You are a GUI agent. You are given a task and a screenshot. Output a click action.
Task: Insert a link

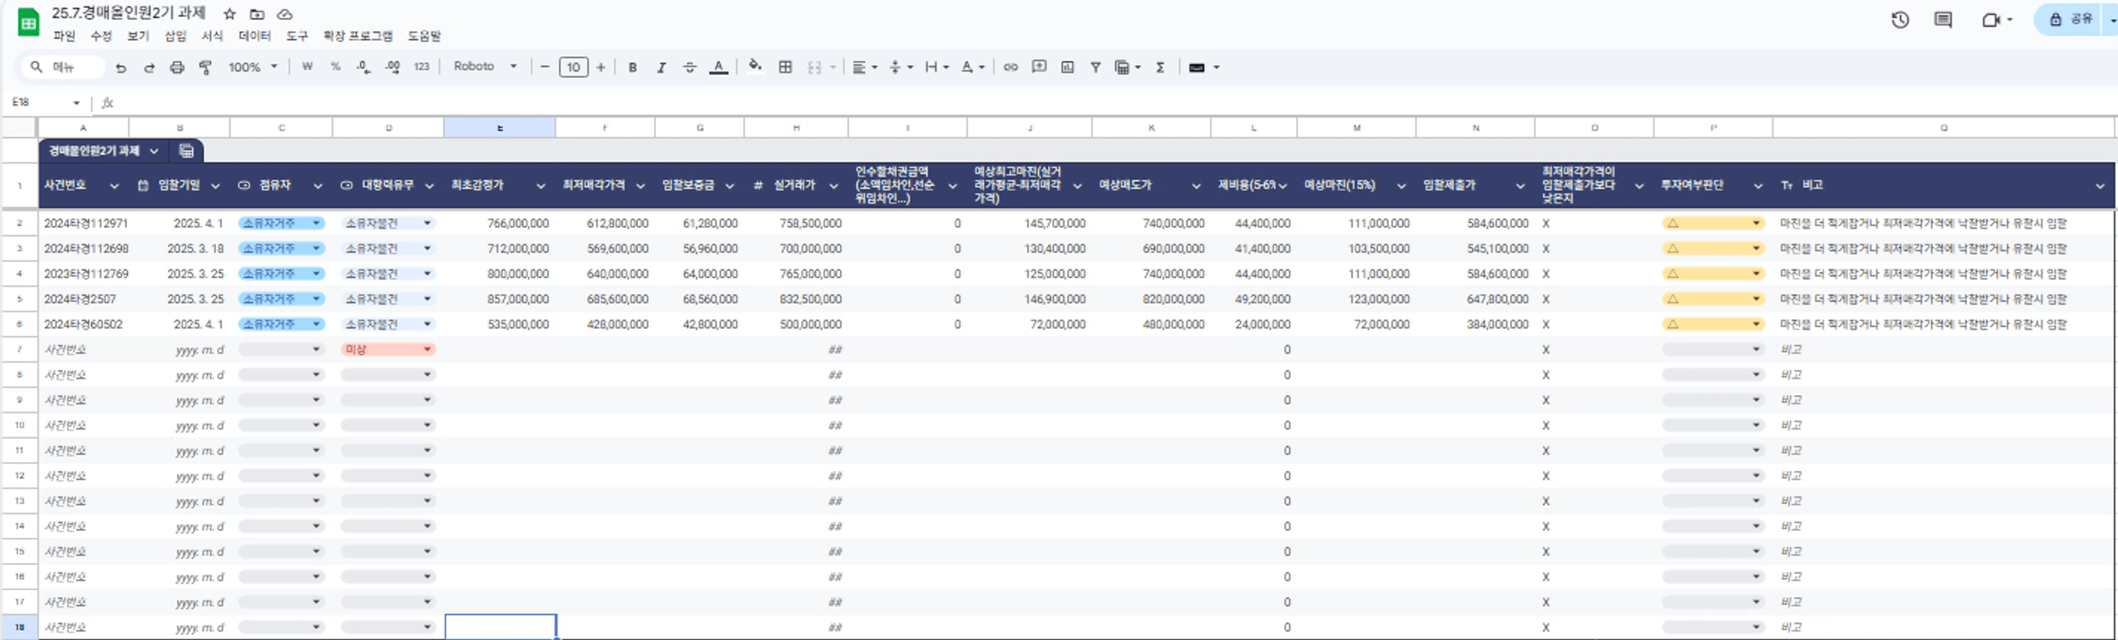[x=1010, y=67]
